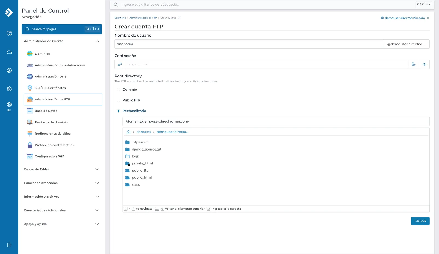This screenshot has width=439, height=254.
Task: Expand the Características Adicionales section
Action: 62,210
